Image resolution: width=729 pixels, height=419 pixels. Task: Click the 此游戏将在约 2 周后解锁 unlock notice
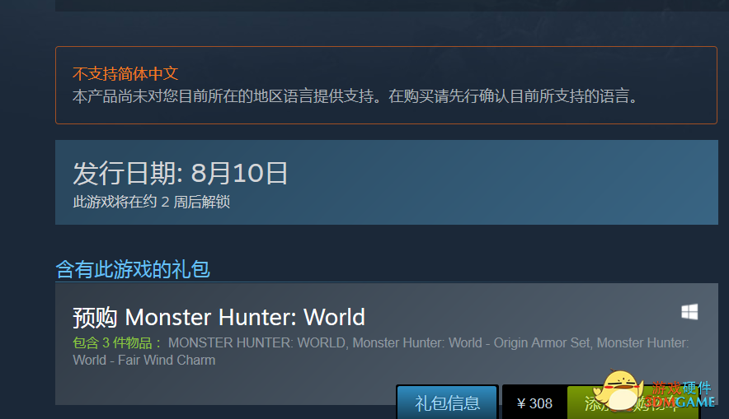click(x=152, y=202)
